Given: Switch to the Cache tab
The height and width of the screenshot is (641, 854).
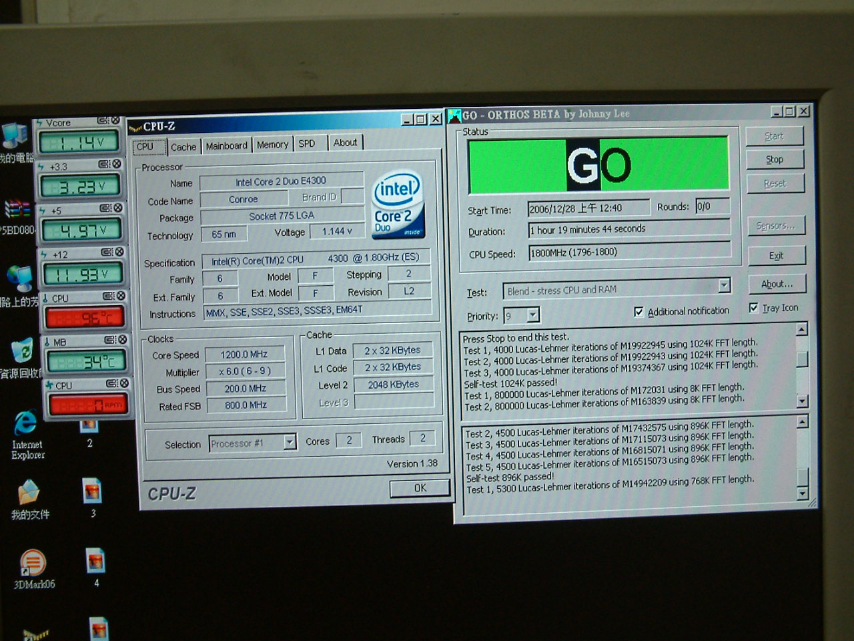Looking at the screenshot, I should [183, 147].
